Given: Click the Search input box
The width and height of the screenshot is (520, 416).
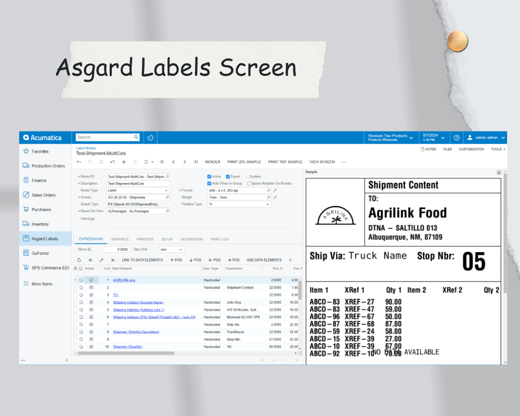Looking at the screenshot, I should coord(105,137).
